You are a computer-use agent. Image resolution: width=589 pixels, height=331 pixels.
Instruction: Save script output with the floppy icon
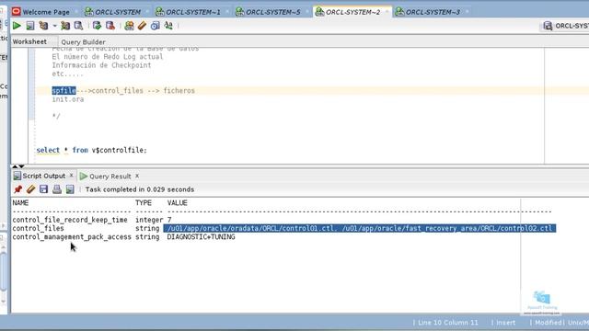click(x=43, y=189)
